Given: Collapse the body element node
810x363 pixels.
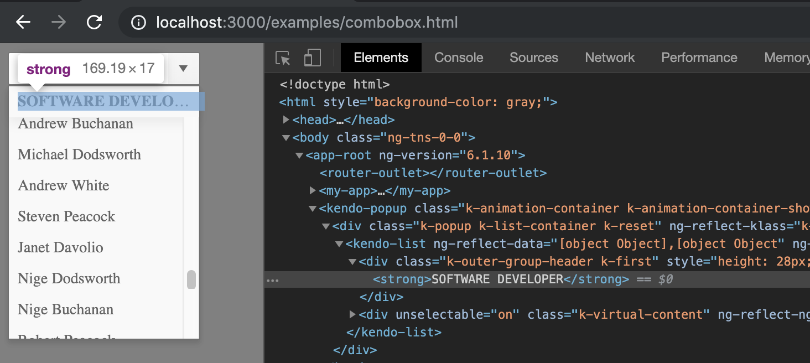Looking at the screenshot, I should (x=285, y=137).
